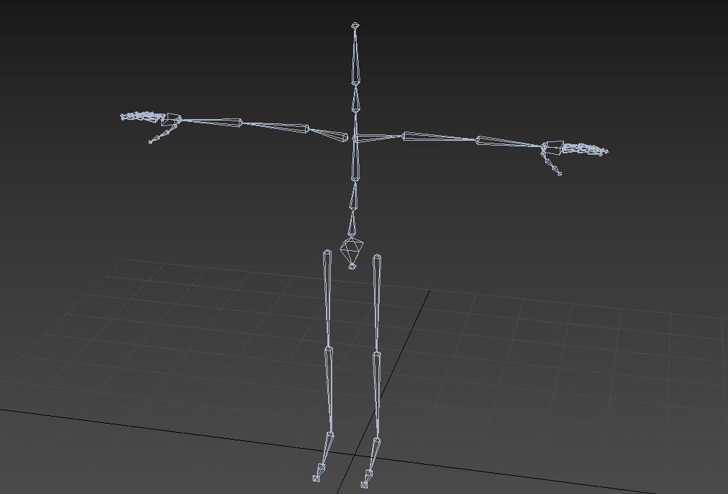The image size is (728, 494).
Task: Select the clavicle bone on the viewer's right
Action: click(378, 138)
